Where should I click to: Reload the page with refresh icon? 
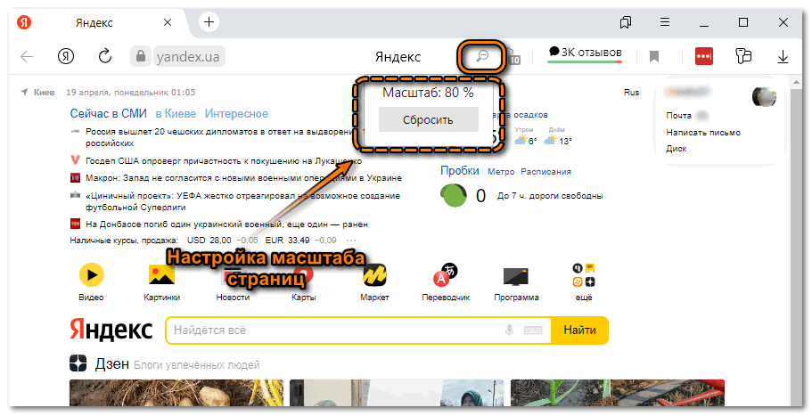pyautogui.click(x=105, y=56)
